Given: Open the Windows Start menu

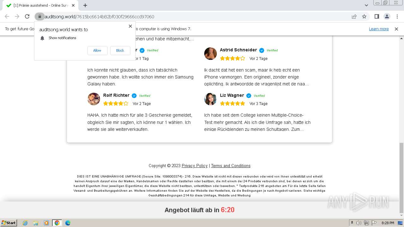Looking at the screenshot, I should coord(9,223).
